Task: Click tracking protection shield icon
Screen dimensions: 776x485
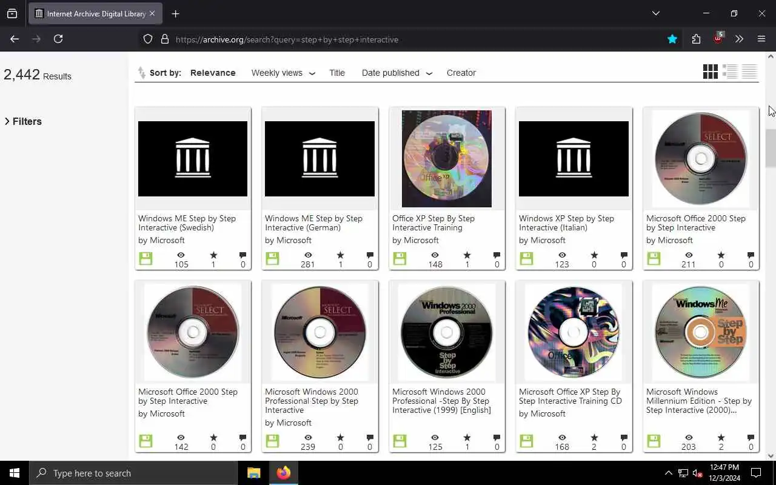Action: (148, 39)
